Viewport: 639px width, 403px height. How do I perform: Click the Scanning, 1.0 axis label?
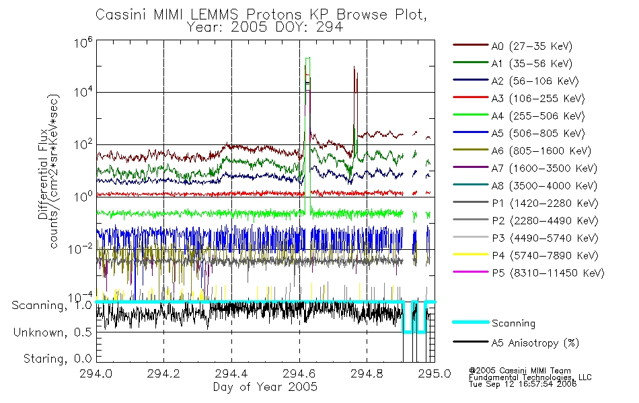(52, 306)
